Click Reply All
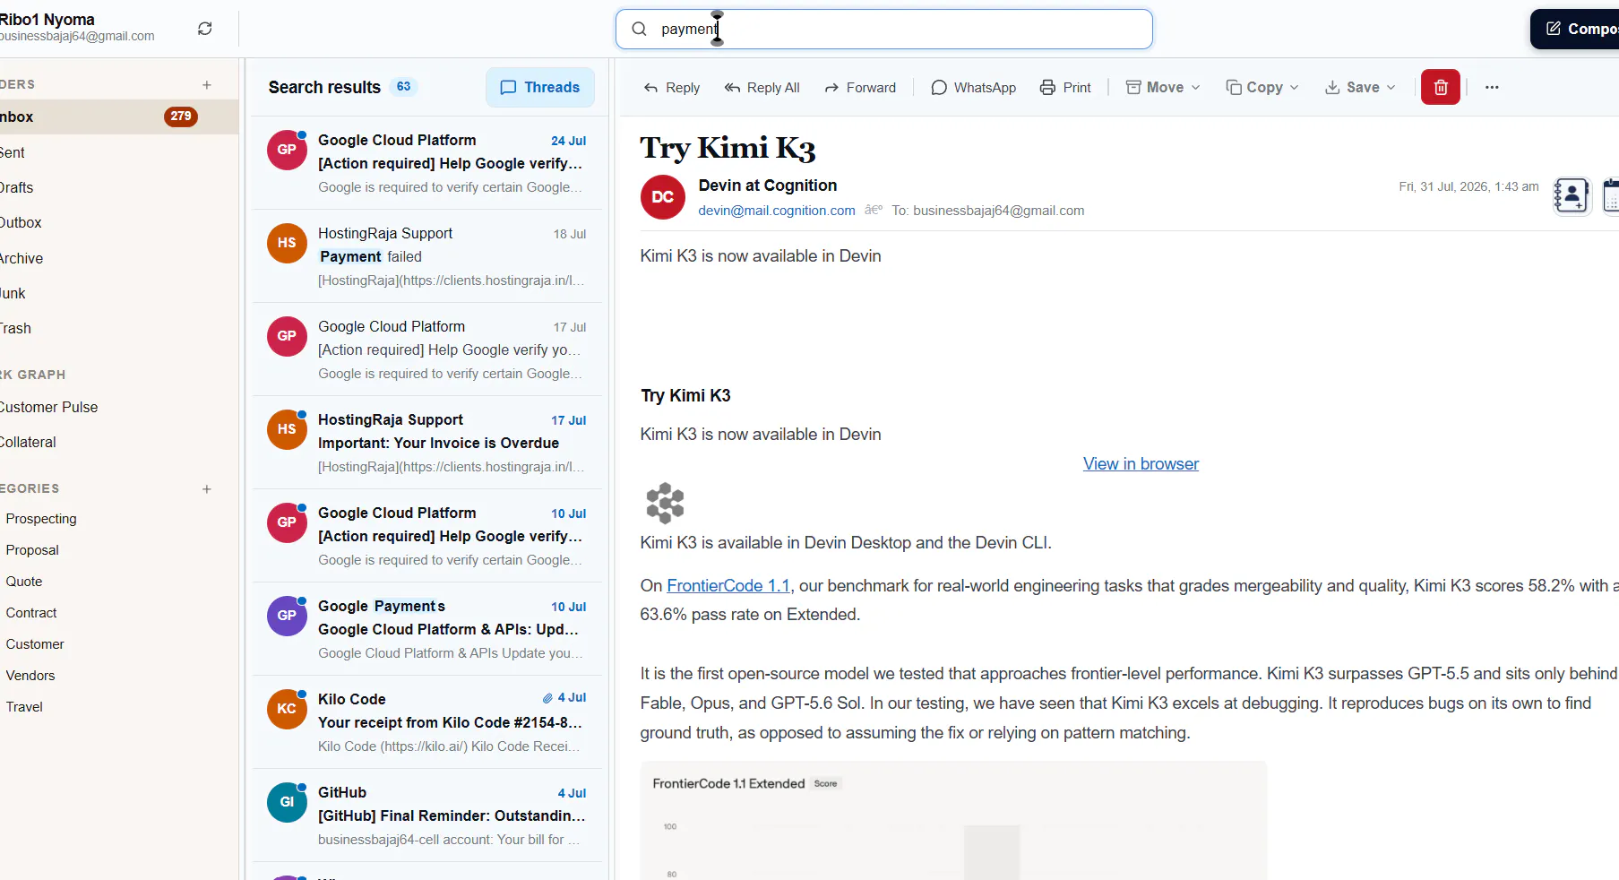The height and width of the screenshot is (880, 1619). pos(762,87)
